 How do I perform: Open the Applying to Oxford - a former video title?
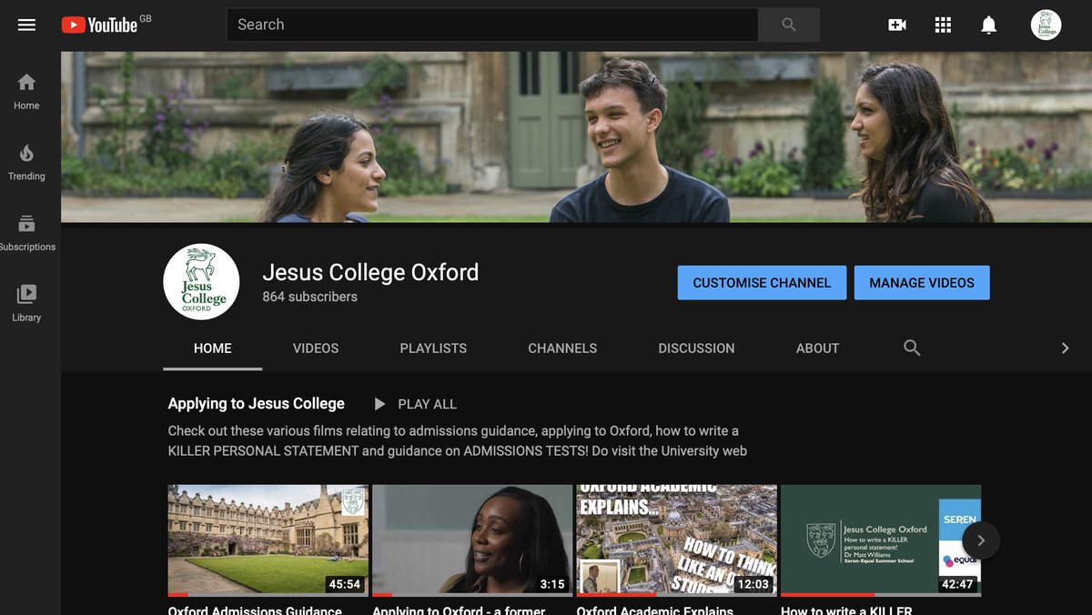tap(459, 610)
